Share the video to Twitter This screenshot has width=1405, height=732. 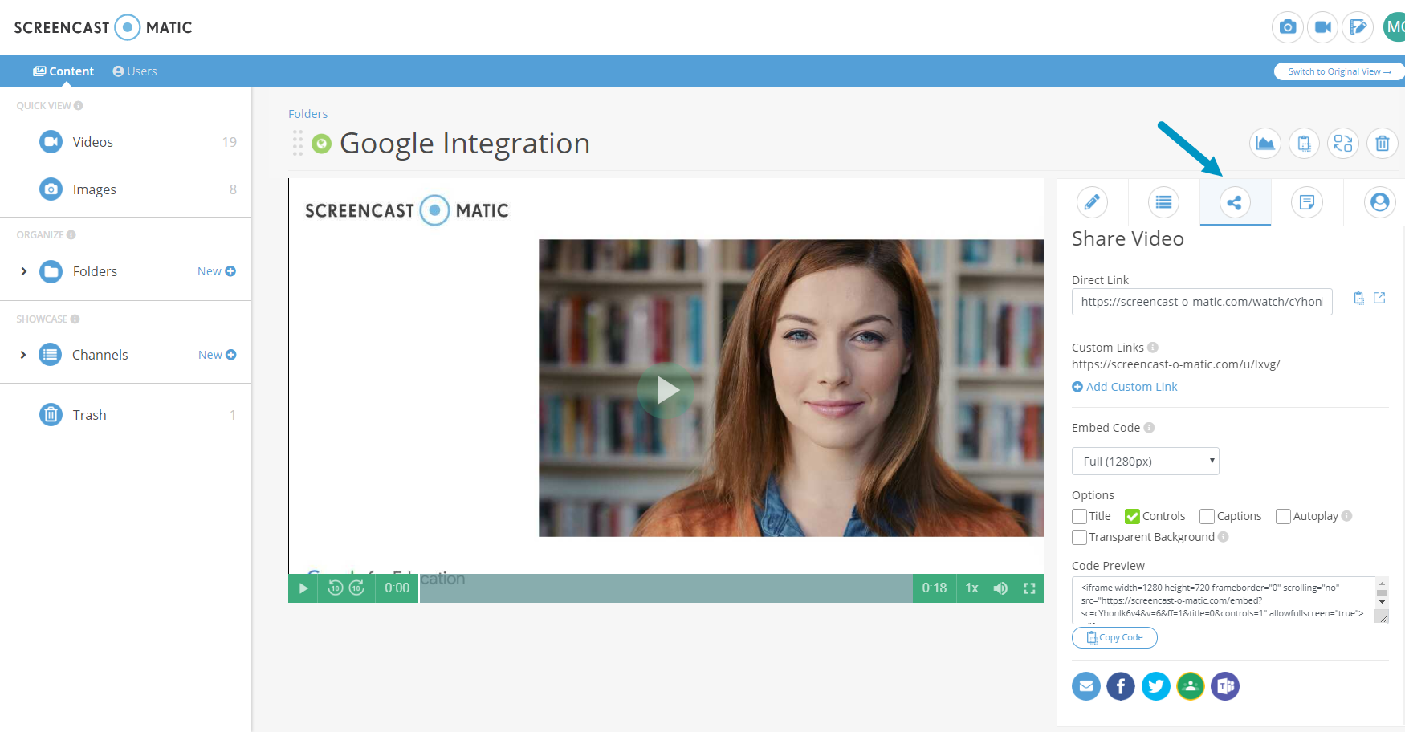coord(1156,686)
